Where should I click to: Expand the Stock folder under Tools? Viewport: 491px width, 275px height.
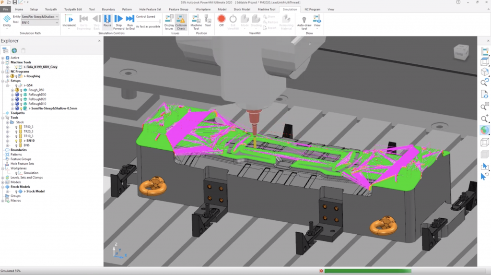coord(8,122)
